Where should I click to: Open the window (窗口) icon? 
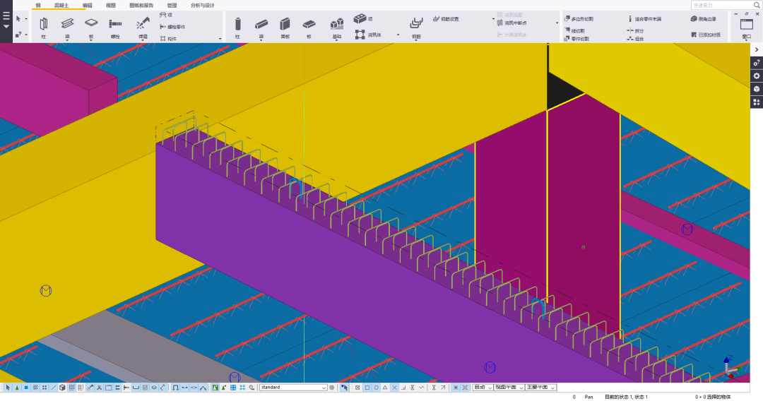pos(746,25)
